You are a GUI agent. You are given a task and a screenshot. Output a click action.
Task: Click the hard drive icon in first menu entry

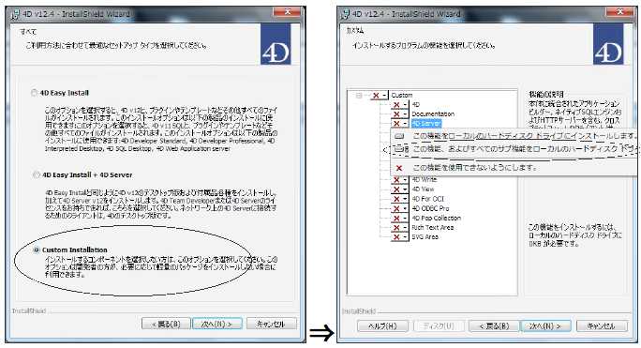399,136
